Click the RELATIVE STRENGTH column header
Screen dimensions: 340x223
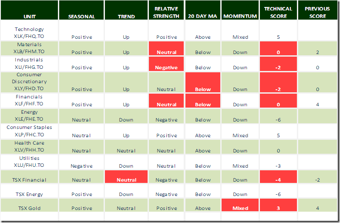166,12
